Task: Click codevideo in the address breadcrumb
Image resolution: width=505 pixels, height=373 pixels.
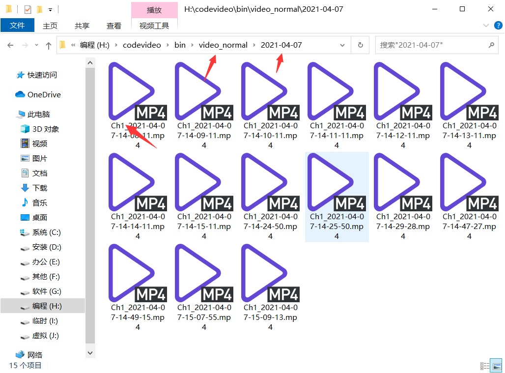Action: click(141, 45)
